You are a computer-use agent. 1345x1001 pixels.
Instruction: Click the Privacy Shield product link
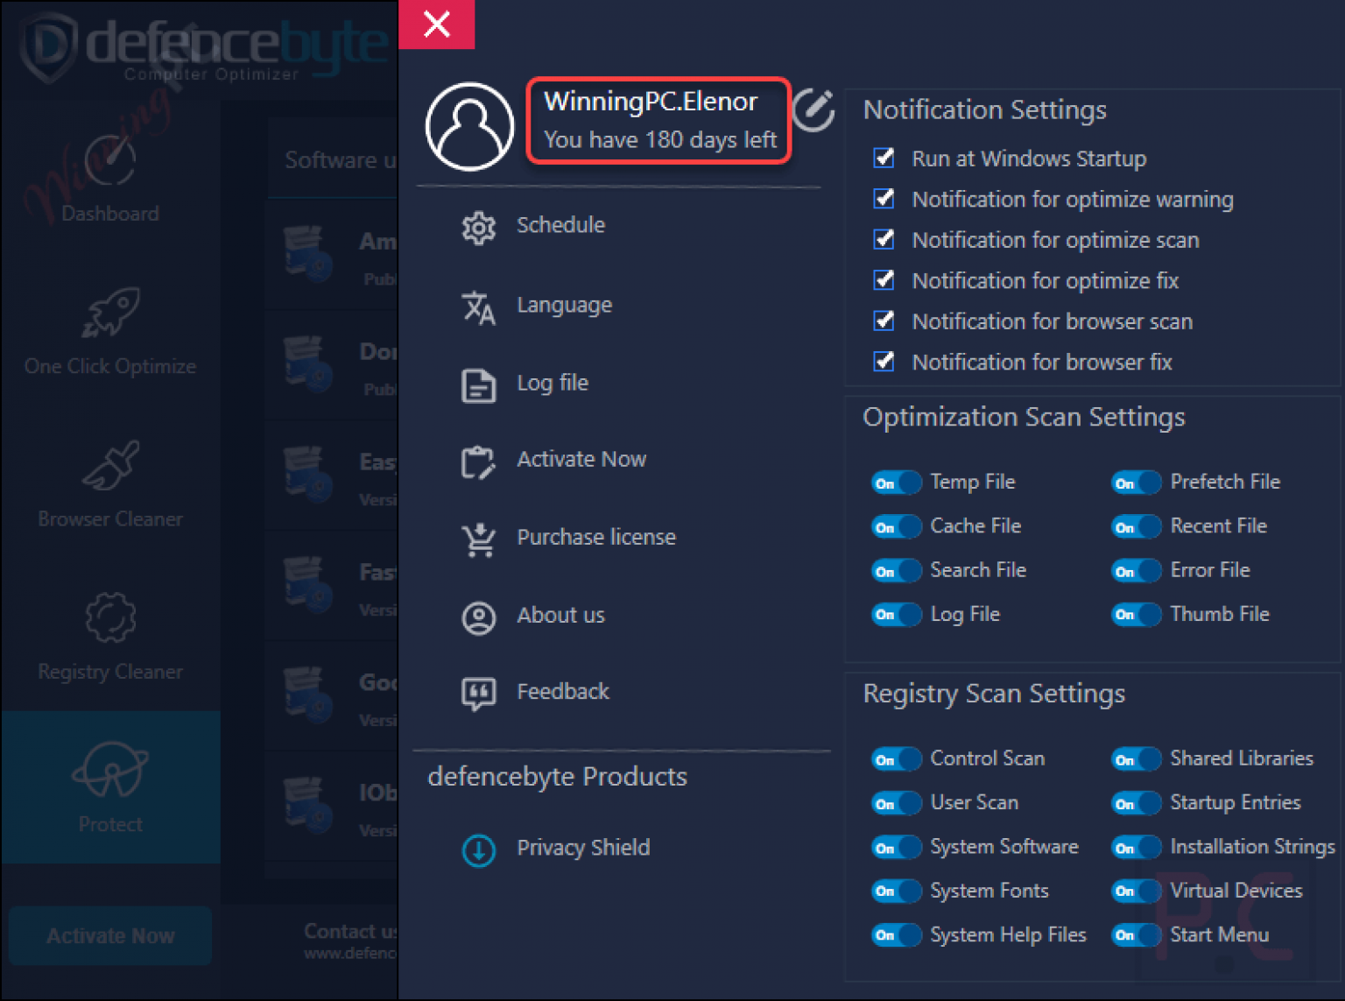pos(583,848)
